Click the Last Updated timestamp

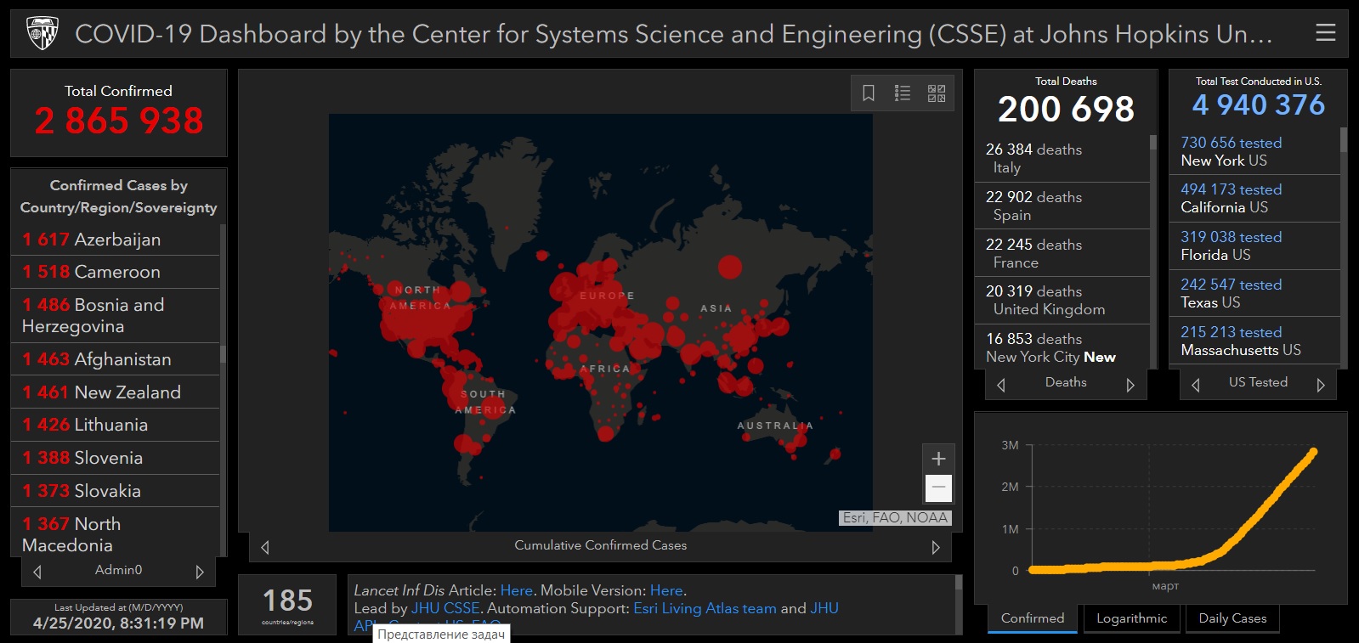point(118,623)
